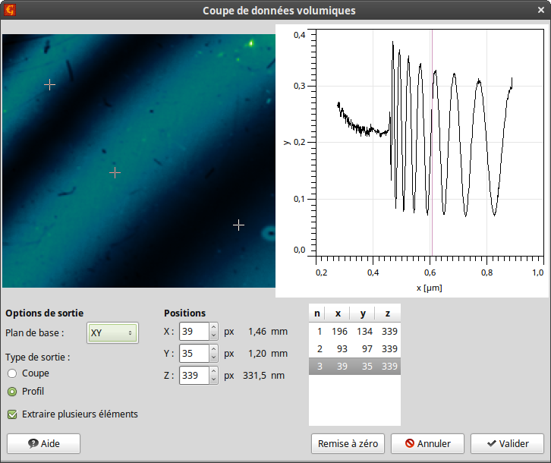Select row 2 in positions table
The width and height of the screenshot is (551, 463).
pos(354,348)
